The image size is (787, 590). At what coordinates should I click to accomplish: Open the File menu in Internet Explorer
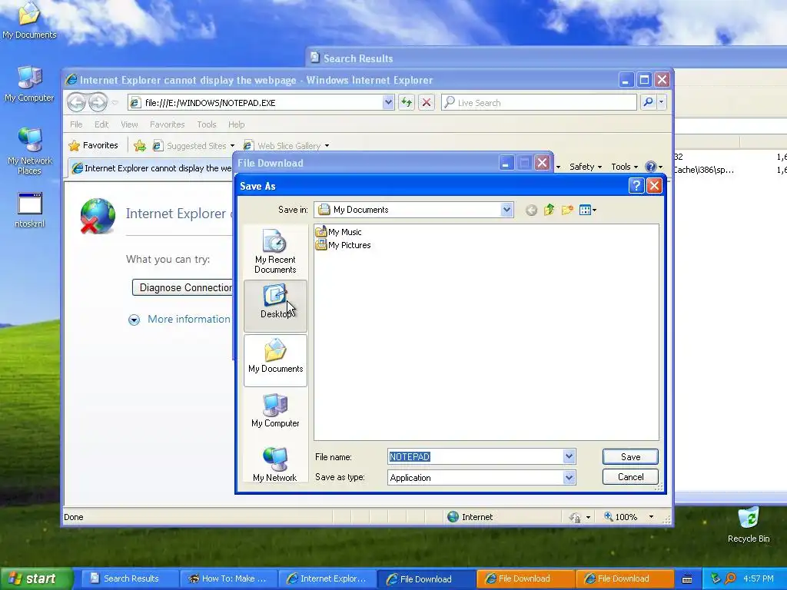(x=76, y=124)
